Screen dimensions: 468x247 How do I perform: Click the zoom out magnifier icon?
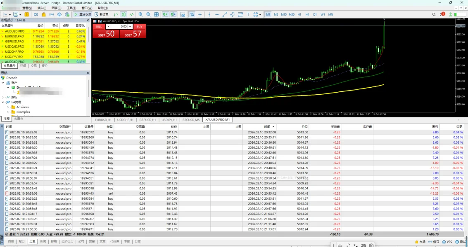coord(148,14)
